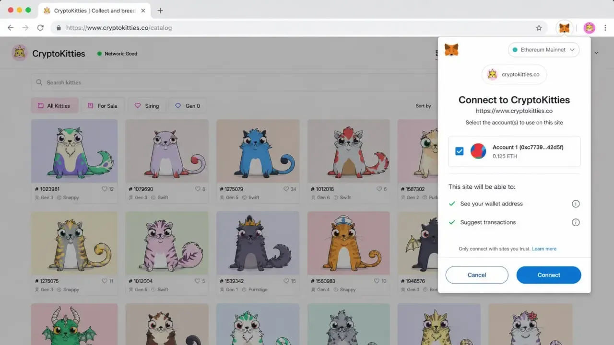
Task: Like kitty #1079690 with the heart icon
Action: pos(197,189)
